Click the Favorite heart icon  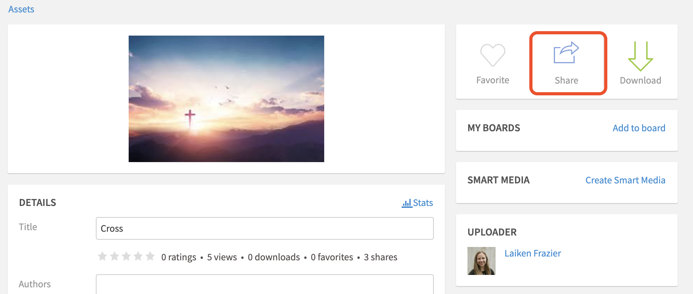point(493,55)
